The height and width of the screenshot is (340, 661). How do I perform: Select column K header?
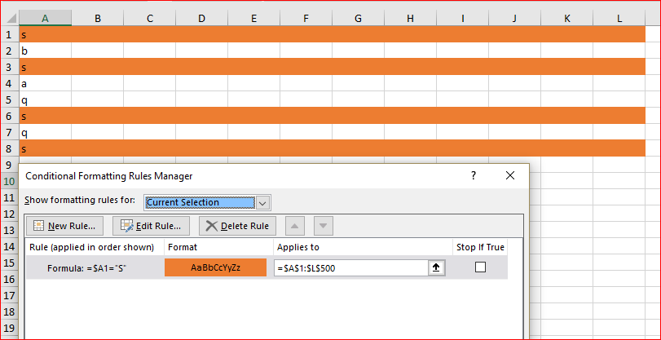(x=566, y=18)
